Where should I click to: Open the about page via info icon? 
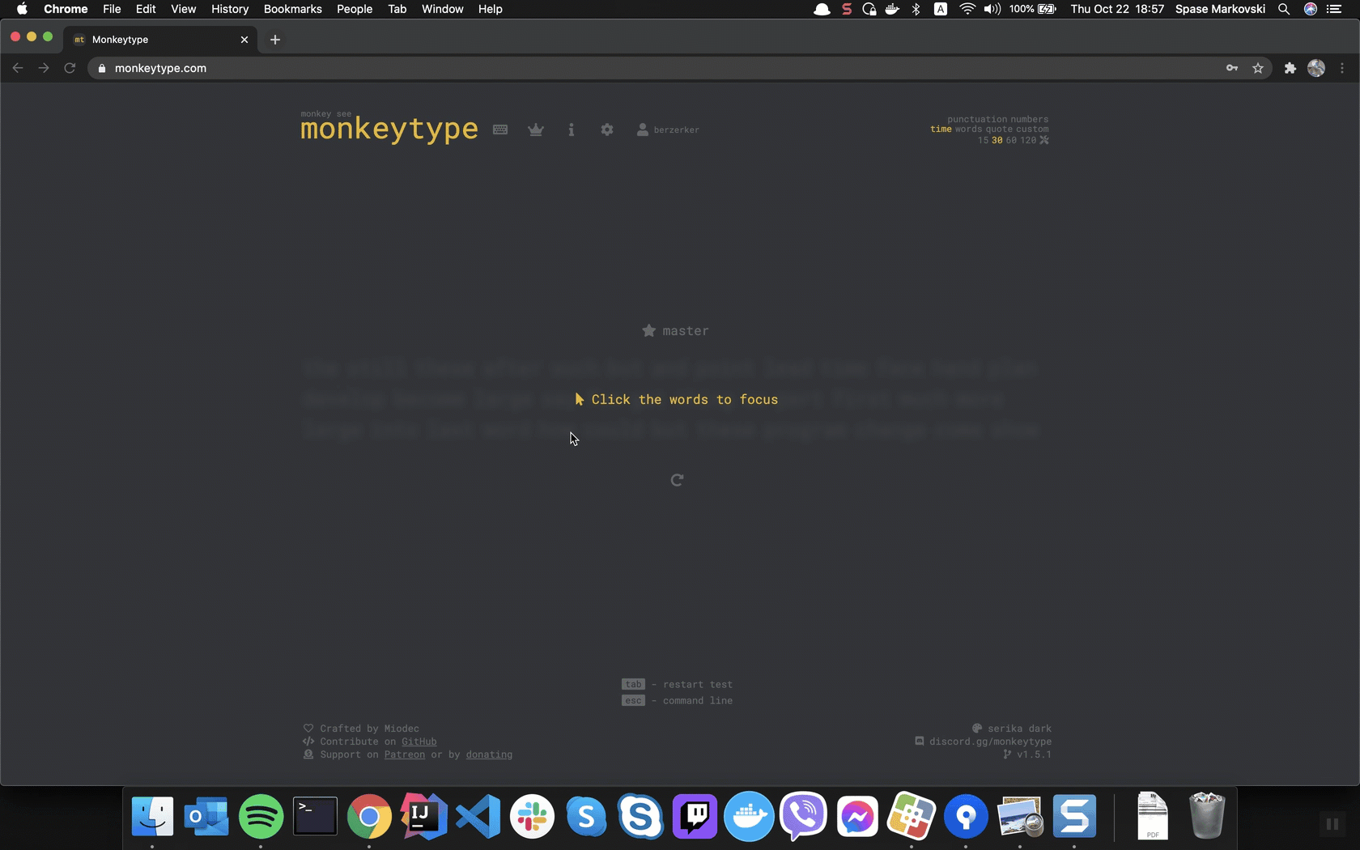tap(572, 130)
